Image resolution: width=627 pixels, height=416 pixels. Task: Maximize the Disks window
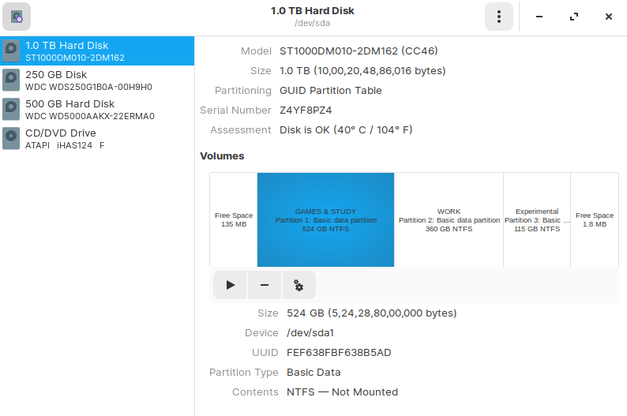pos(574,17)
